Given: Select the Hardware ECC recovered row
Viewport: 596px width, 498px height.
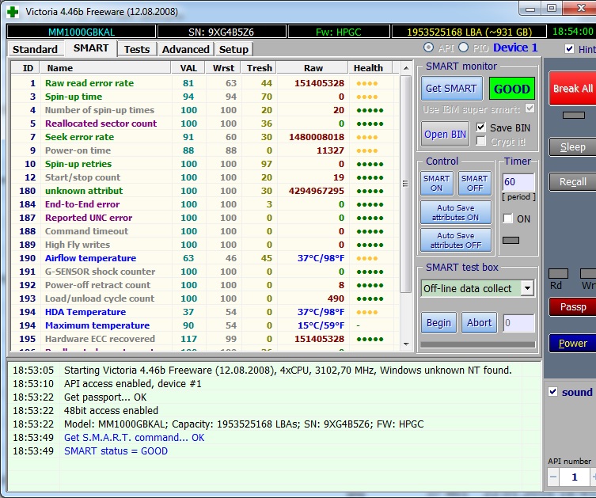Looking at the screenshot, I should tap(205, 339).
